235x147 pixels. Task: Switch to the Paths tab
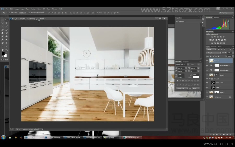coord(220,47)
